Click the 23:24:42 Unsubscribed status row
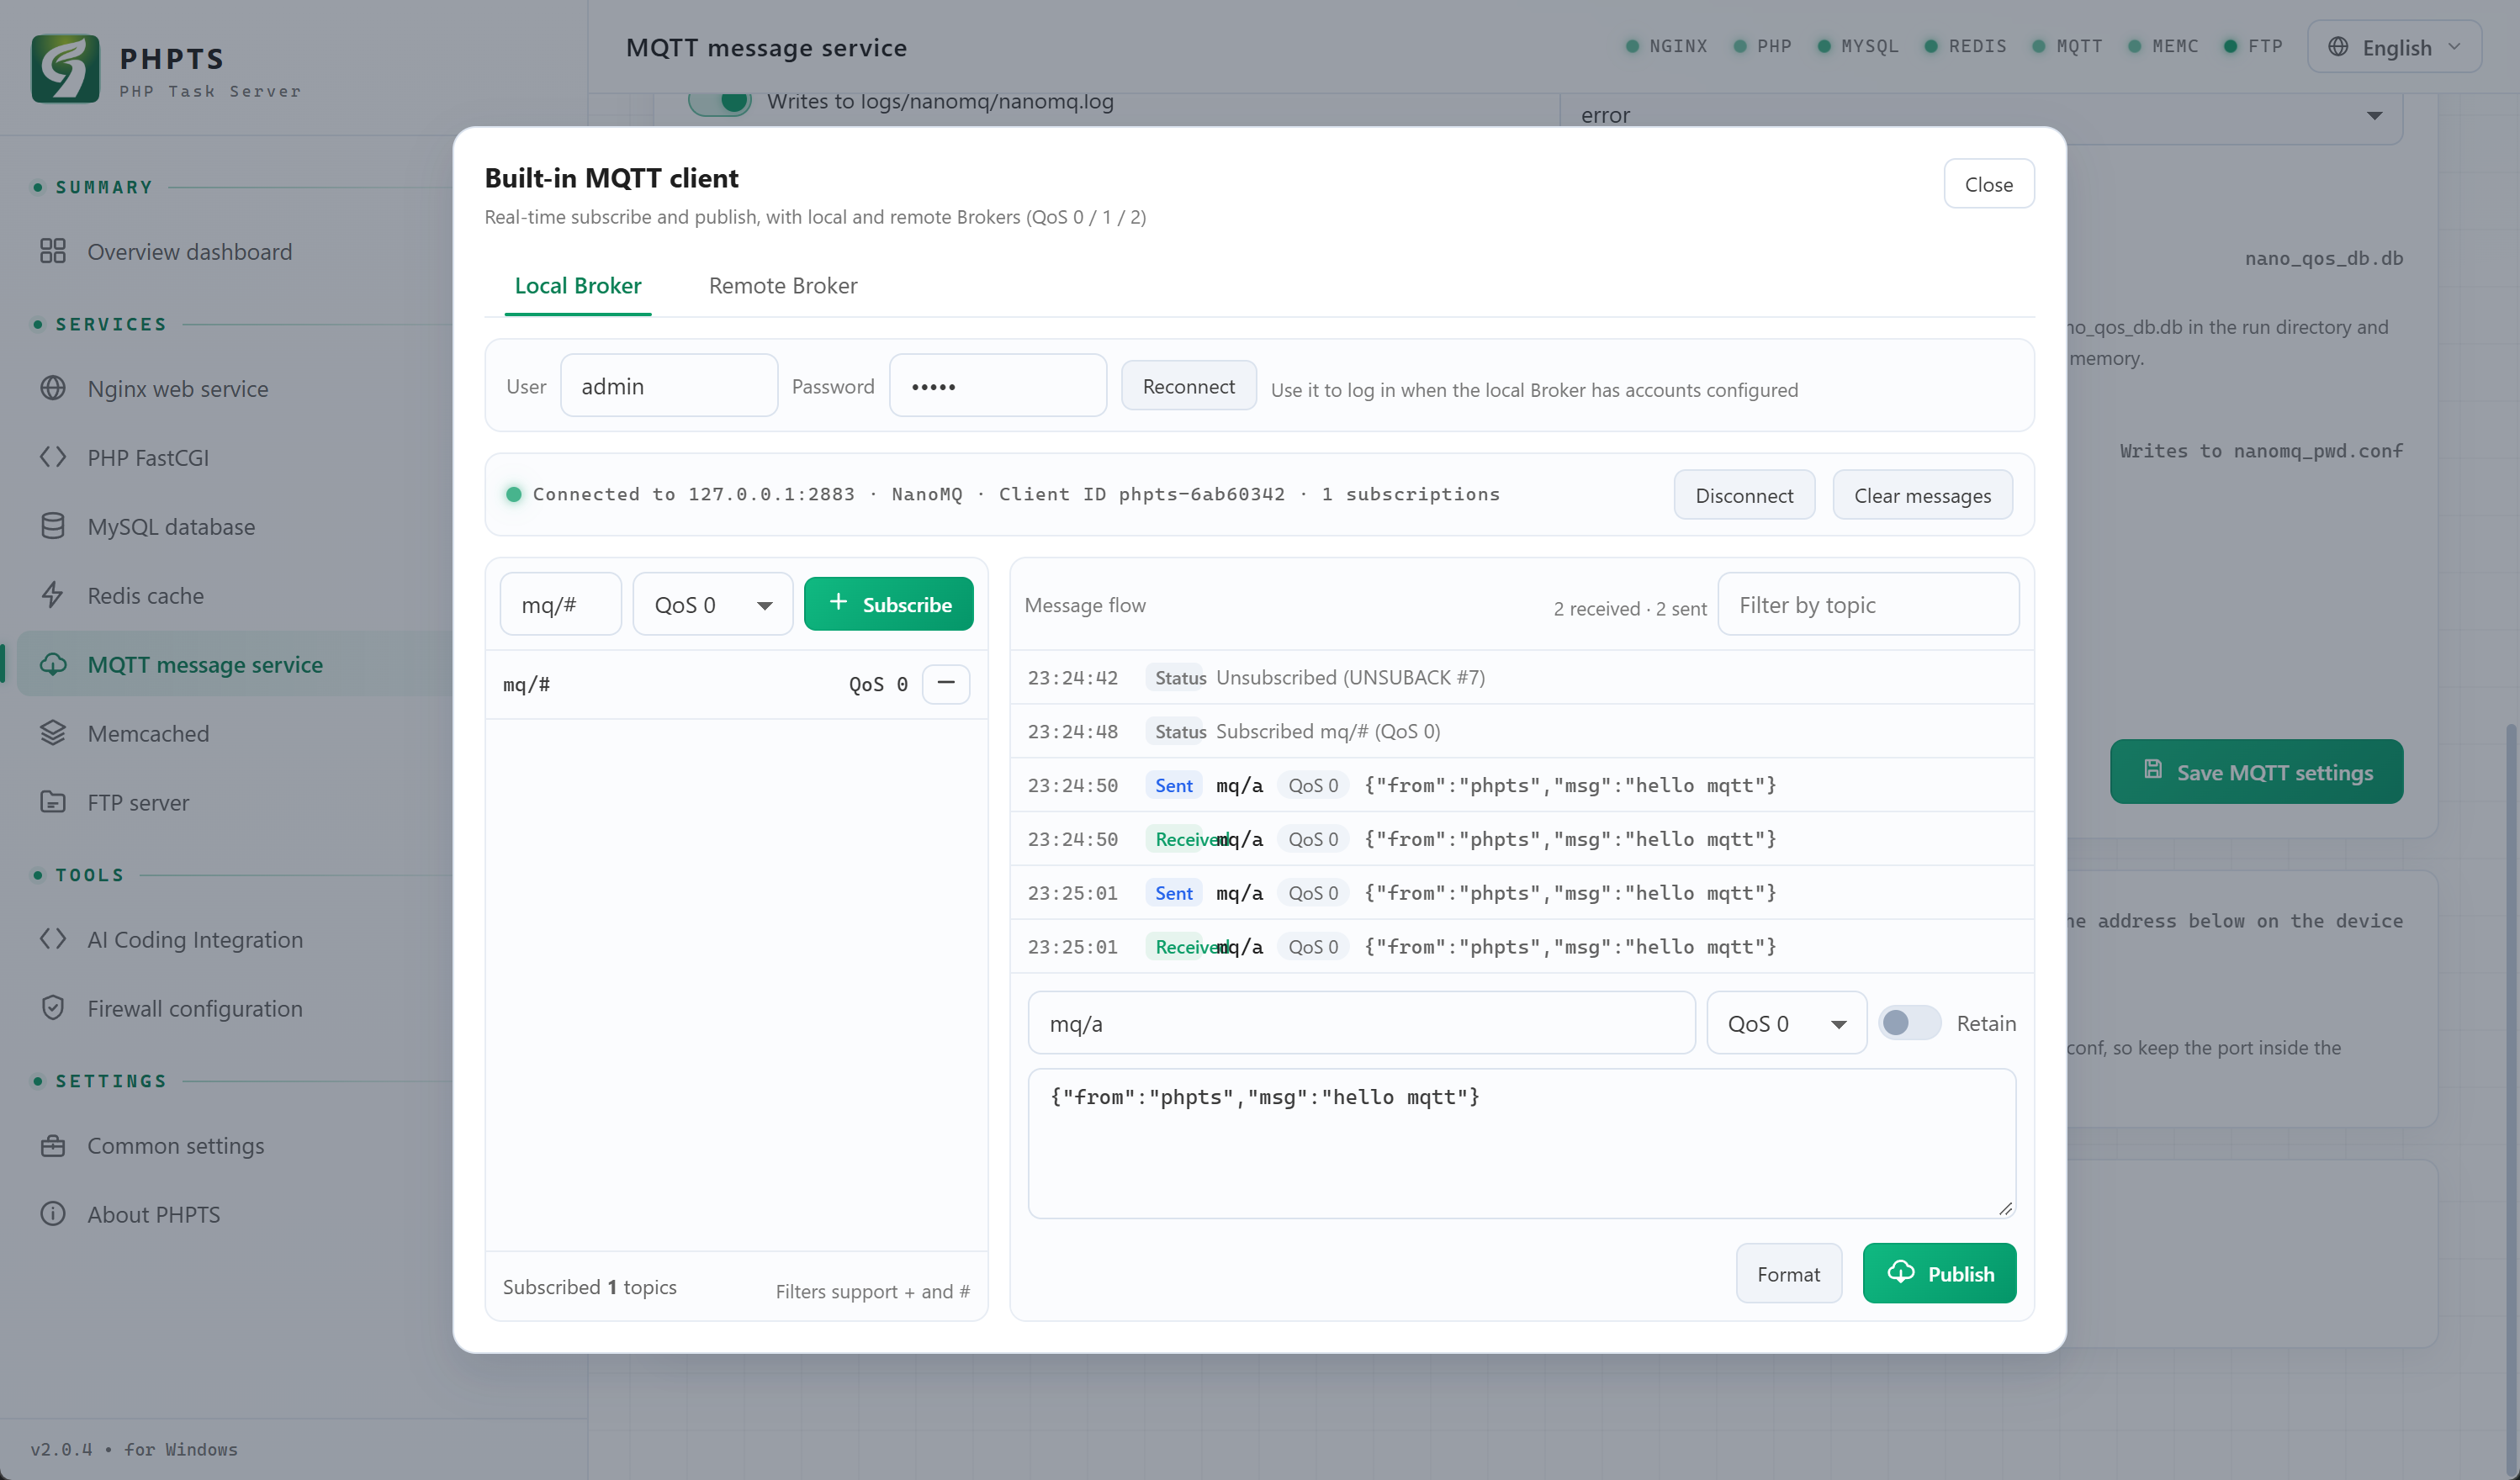The width and height of the screenshot is (2520, 1480). tap(1521, 677)
